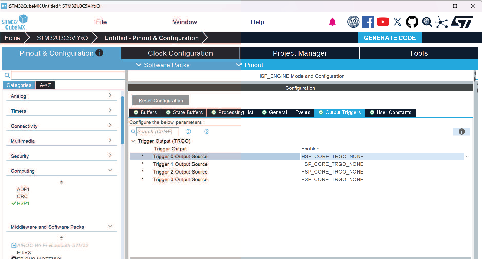The image size is (482, 259).
Task: Expand the Security category
Action: (x=110, y=155)
